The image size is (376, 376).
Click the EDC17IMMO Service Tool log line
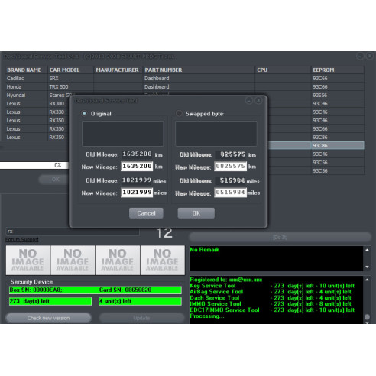point(272,310)
